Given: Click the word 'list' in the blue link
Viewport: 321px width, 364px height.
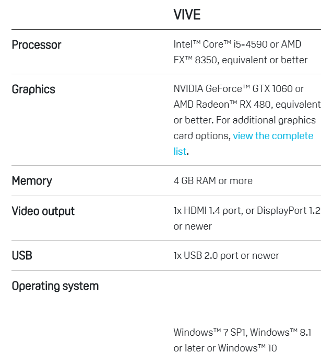Looking at the screenshot, I should (x=180, y=152).
